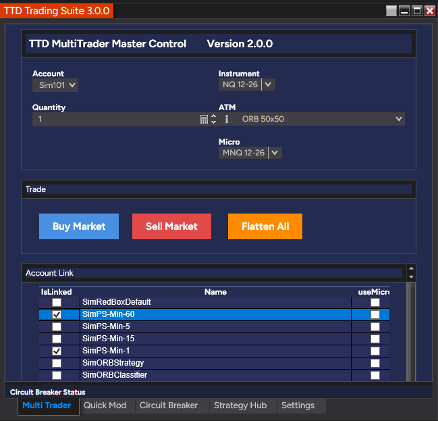Maximize the TTD Trading Suite window

pyautogui.click(x=417, y=11)
